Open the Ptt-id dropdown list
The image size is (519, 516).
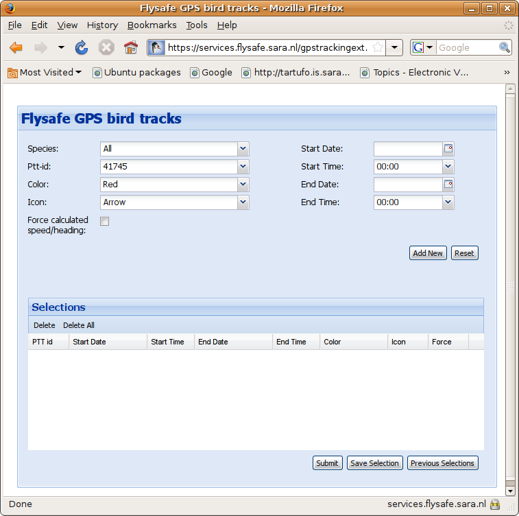(243, 167)
